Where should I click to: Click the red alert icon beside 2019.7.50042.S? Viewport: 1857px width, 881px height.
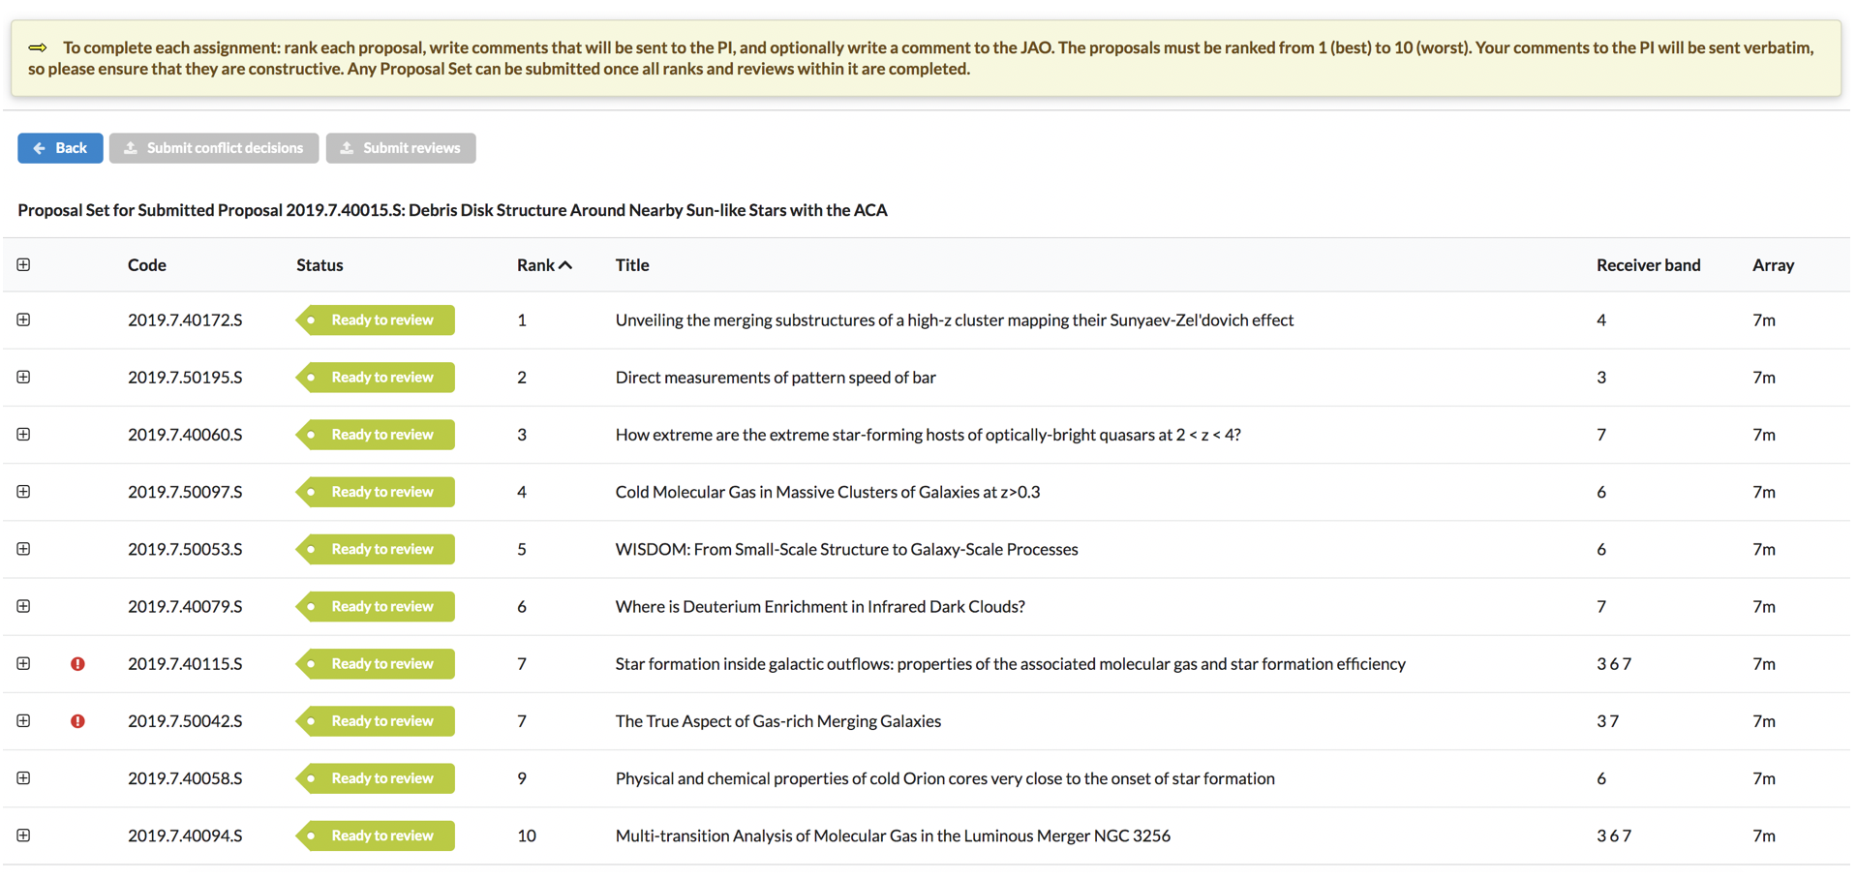77,721
